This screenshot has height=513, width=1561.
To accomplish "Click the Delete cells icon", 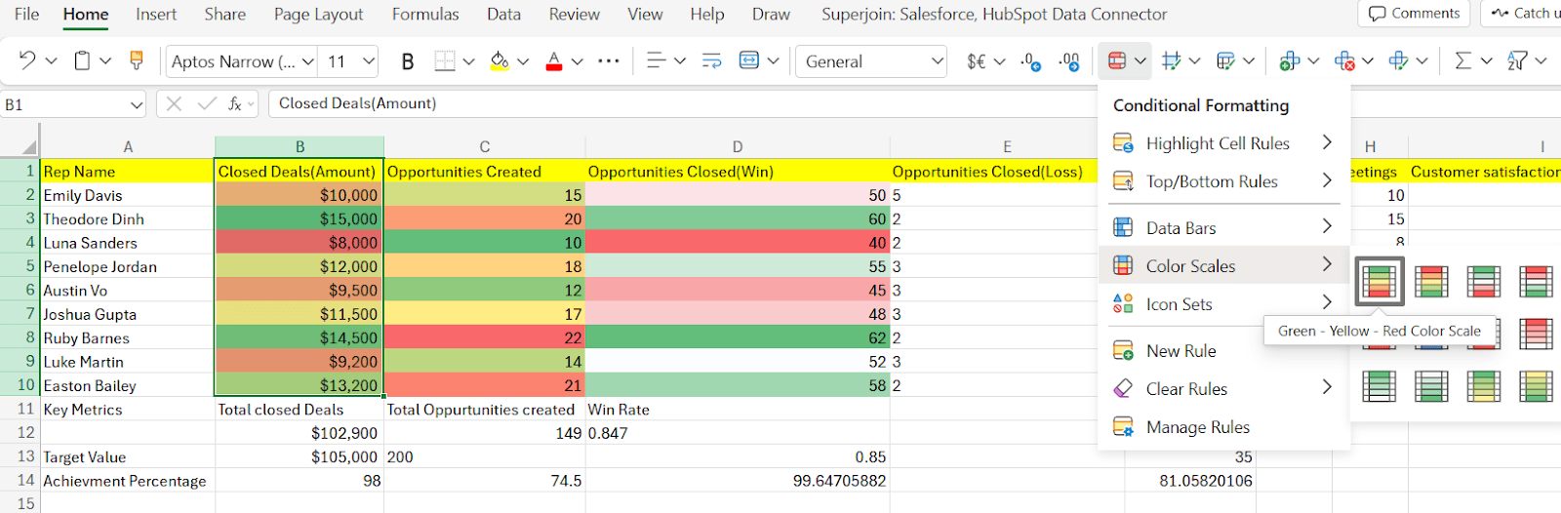I will [x=1344, y=60].
